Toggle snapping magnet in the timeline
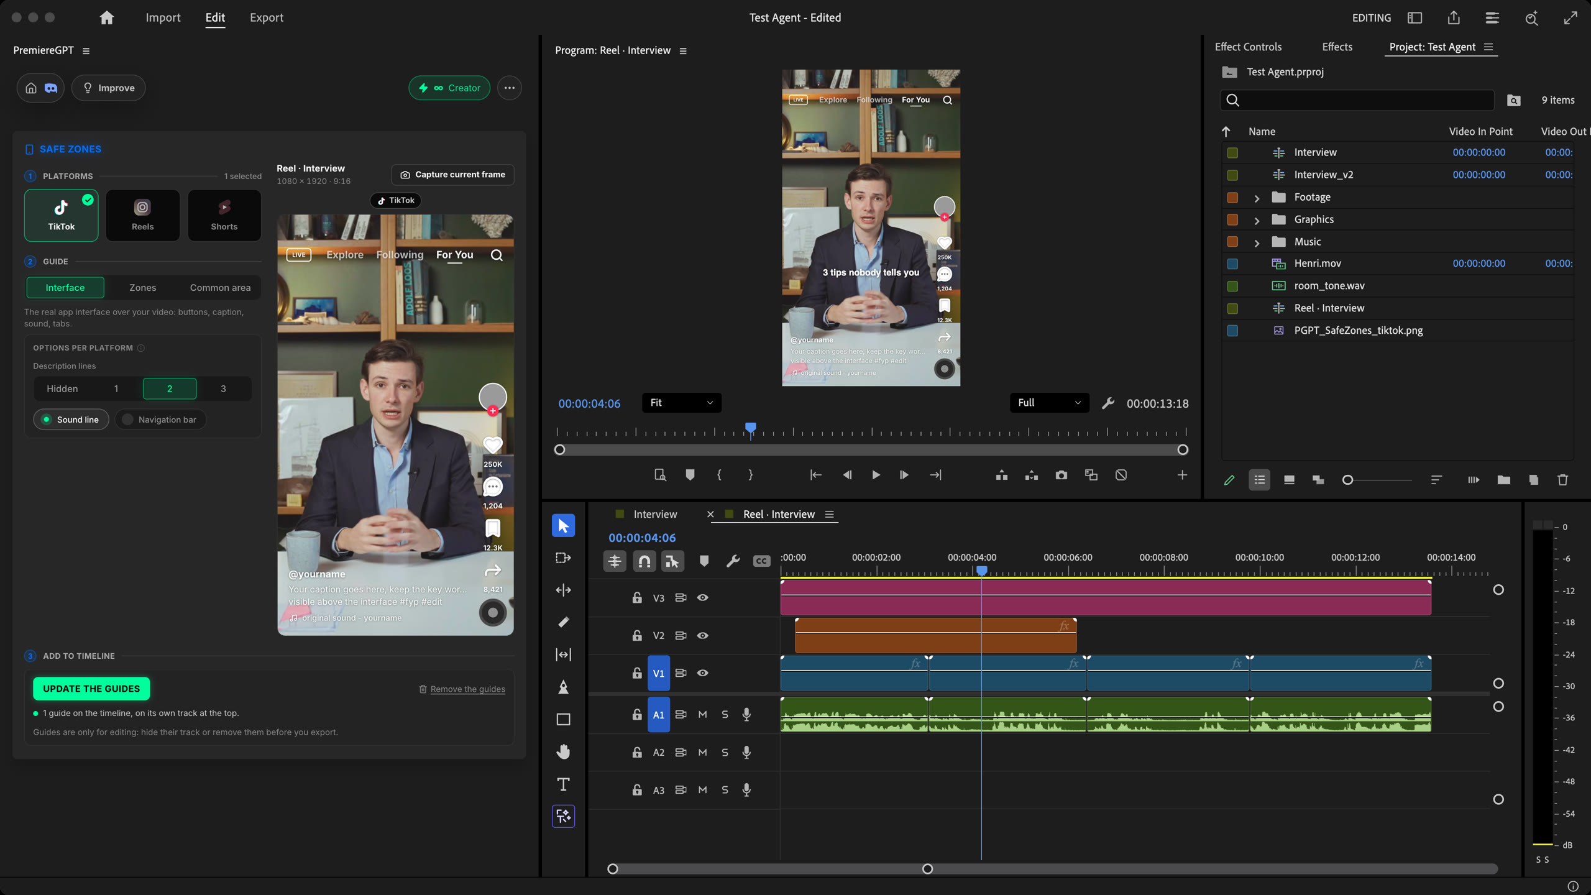This screenshot has height=895, width=1591. coord(644,561)
